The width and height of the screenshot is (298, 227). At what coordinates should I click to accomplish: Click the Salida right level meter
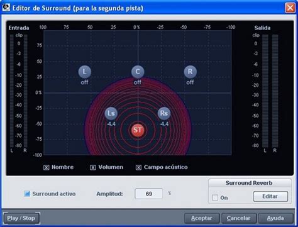pos(275,91)
